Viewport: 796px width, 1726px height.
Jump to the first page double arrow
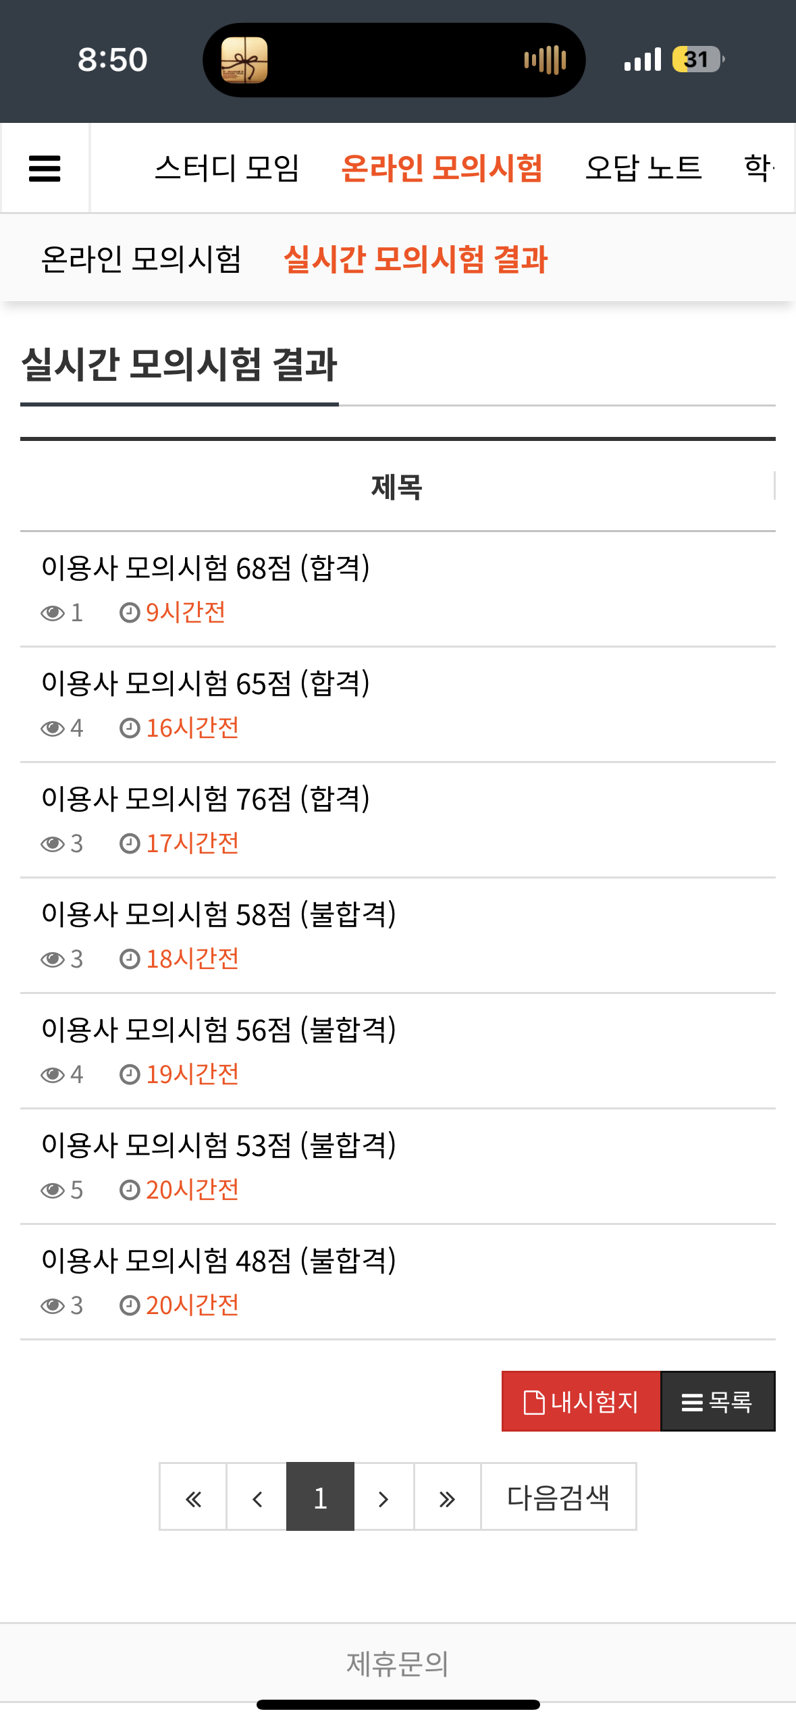pos(193,1499)
